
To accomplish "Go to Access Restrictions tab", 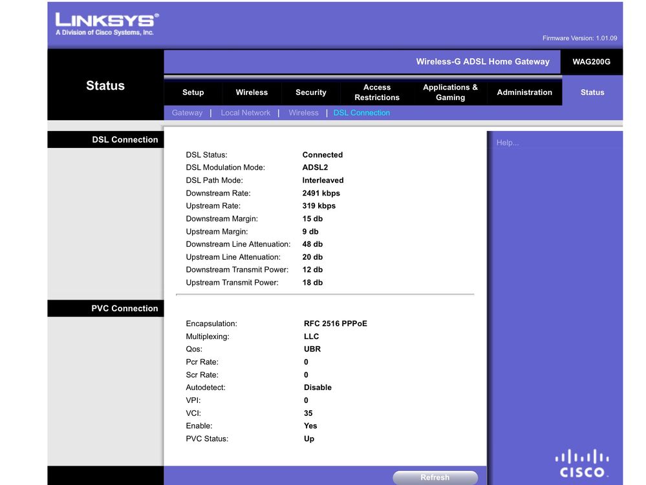I will [377, 92].
